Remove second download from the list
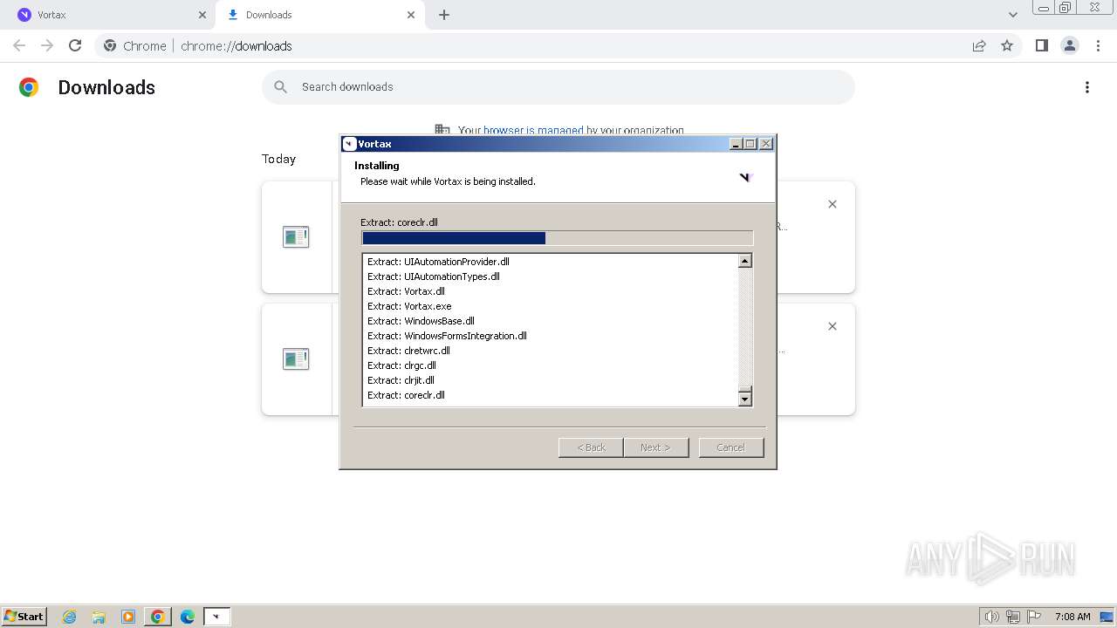This screenshot has width=1117, height=628. 833,326
